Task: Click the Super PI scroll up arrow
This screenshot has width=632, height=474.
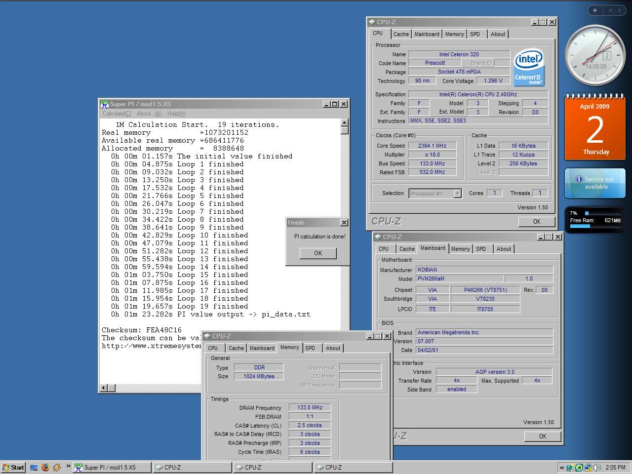Action: [x=345, y=122]
